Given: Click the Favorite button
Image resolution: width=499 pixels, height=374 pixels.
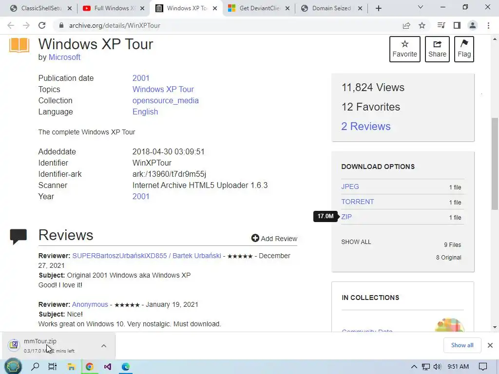Looking at the screenshot, I should 405,49.
